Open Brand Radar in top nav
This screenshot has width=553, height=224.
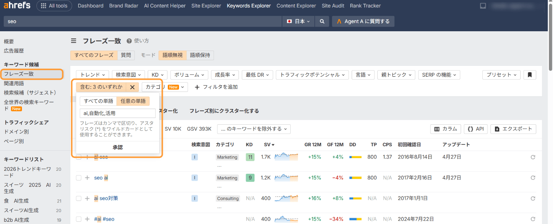coord(124,6)
